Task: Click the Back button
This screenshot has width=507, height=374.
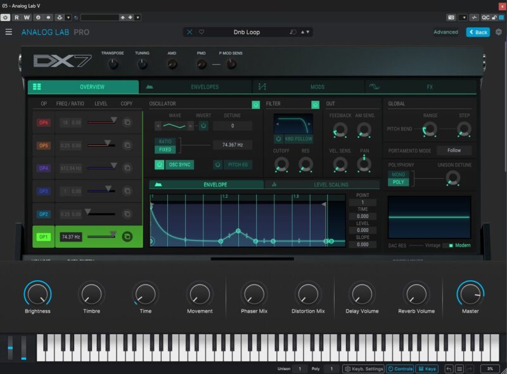Action: pyautogui.click(x=478, y=32)
